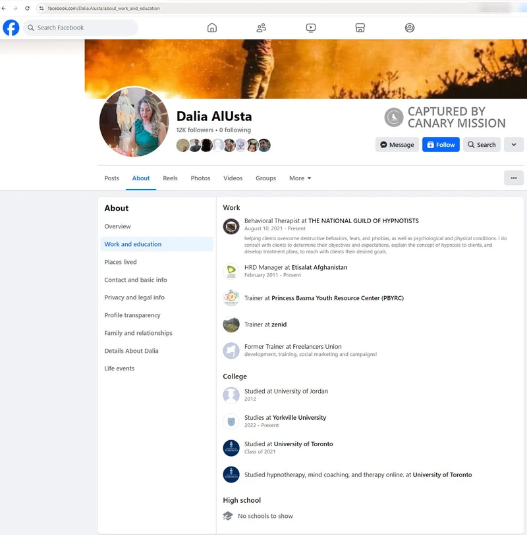Open University of Toronto link in Class of 2021 entry

coord(303,444)
